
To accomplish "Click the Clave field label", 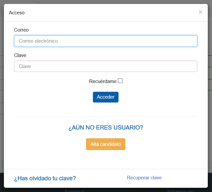I will 20,55.
